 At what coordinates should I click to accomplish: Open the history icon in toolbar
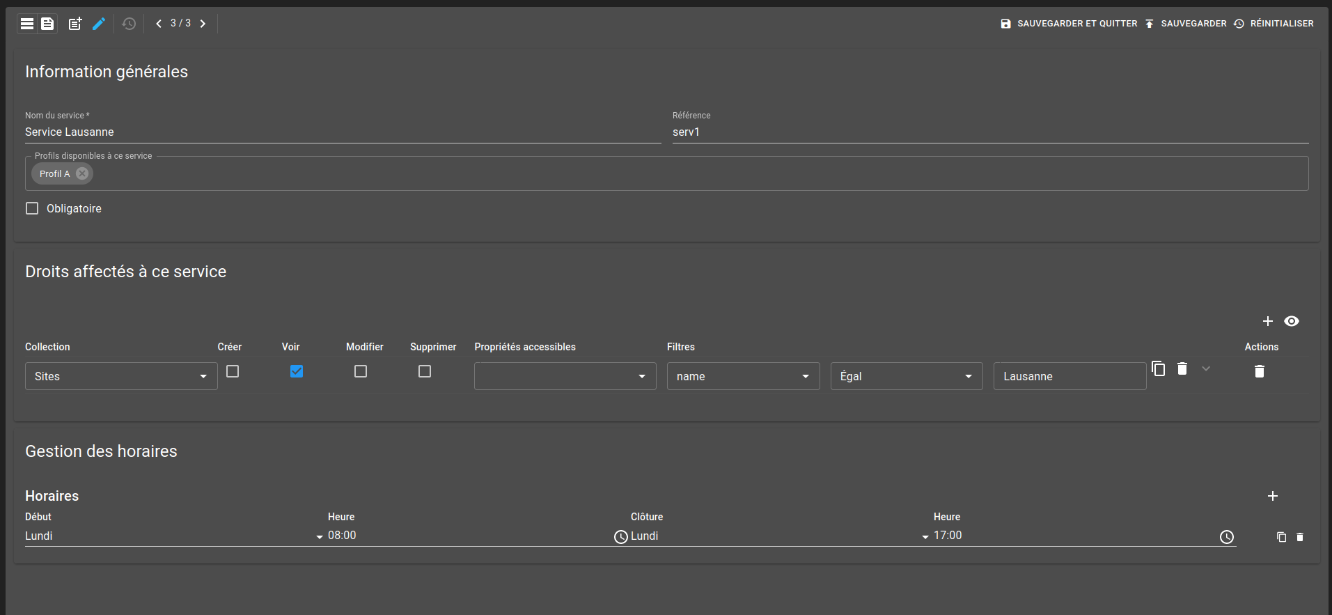pyautogui.click(x=129, y=24)
